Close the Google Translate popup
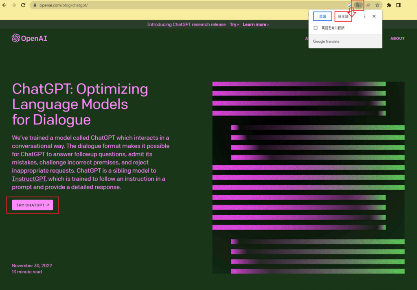The image size is (417, 290). pyautogui.click(x=374, y=17)
